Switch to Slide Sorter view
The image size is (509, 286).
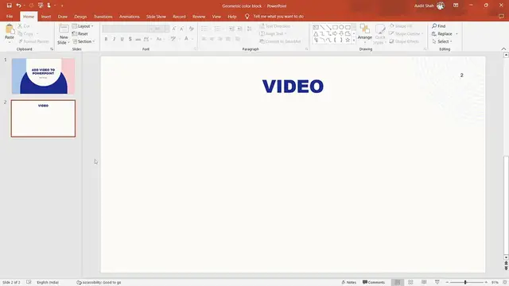(410, 283)
